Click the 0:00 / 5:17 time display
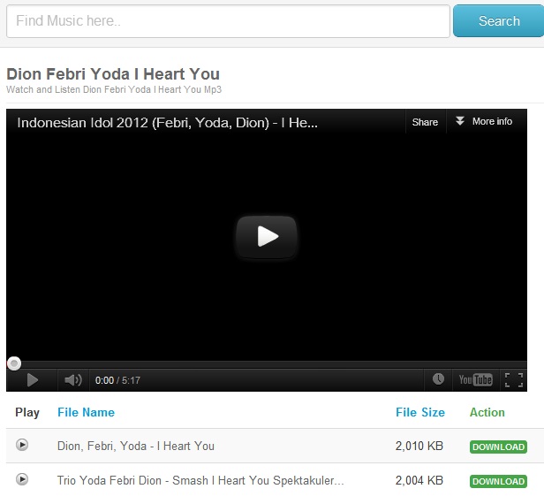 point(117,380)
